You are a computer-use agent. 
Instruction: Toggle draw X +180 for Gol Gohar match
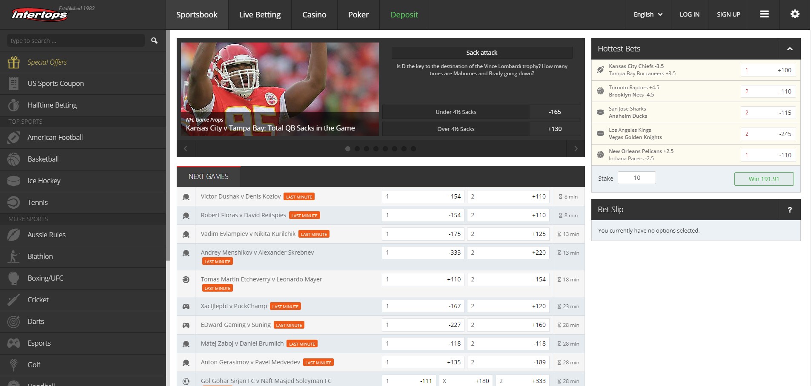(466, 381)
